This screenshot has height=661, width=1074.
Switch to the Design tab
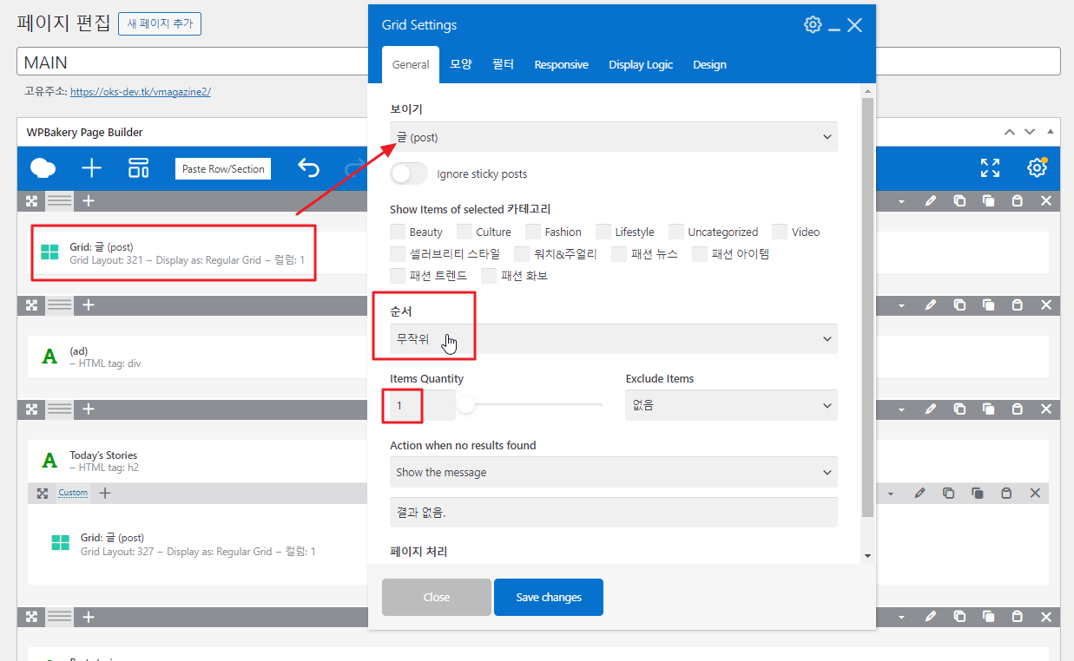click(709, 64)
